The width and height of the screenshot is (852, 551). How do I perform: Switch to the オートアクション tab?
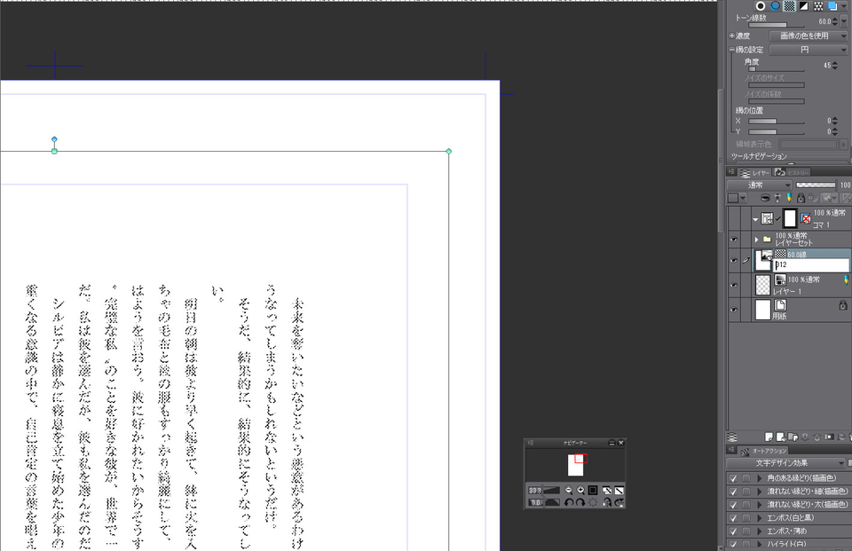[764, 451]
